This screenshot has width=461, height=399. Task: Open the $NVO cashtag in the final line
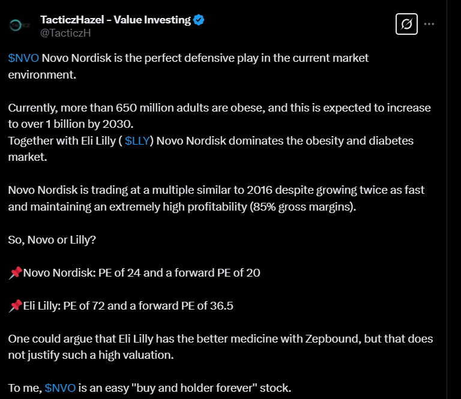60,388
